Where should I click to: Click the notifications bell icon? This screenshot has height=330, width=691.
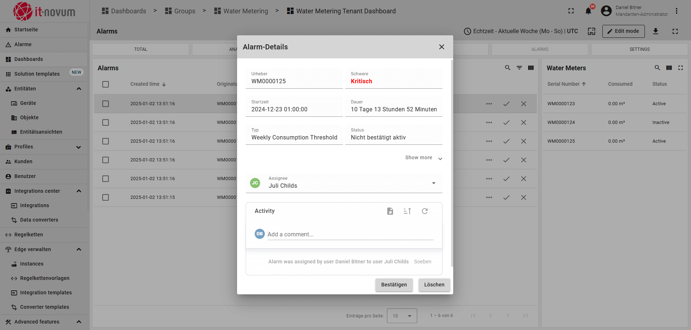tap(588, 11)
